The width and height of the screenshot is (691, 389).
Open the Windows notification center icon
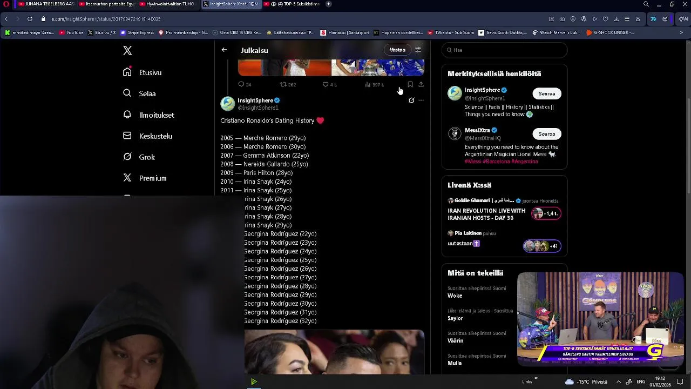click(x=680, y=381)
